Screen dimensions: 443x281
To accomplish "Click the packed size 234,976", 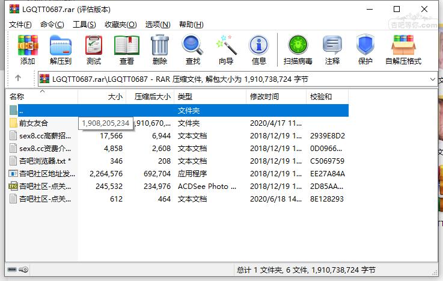I will [157, 186].
